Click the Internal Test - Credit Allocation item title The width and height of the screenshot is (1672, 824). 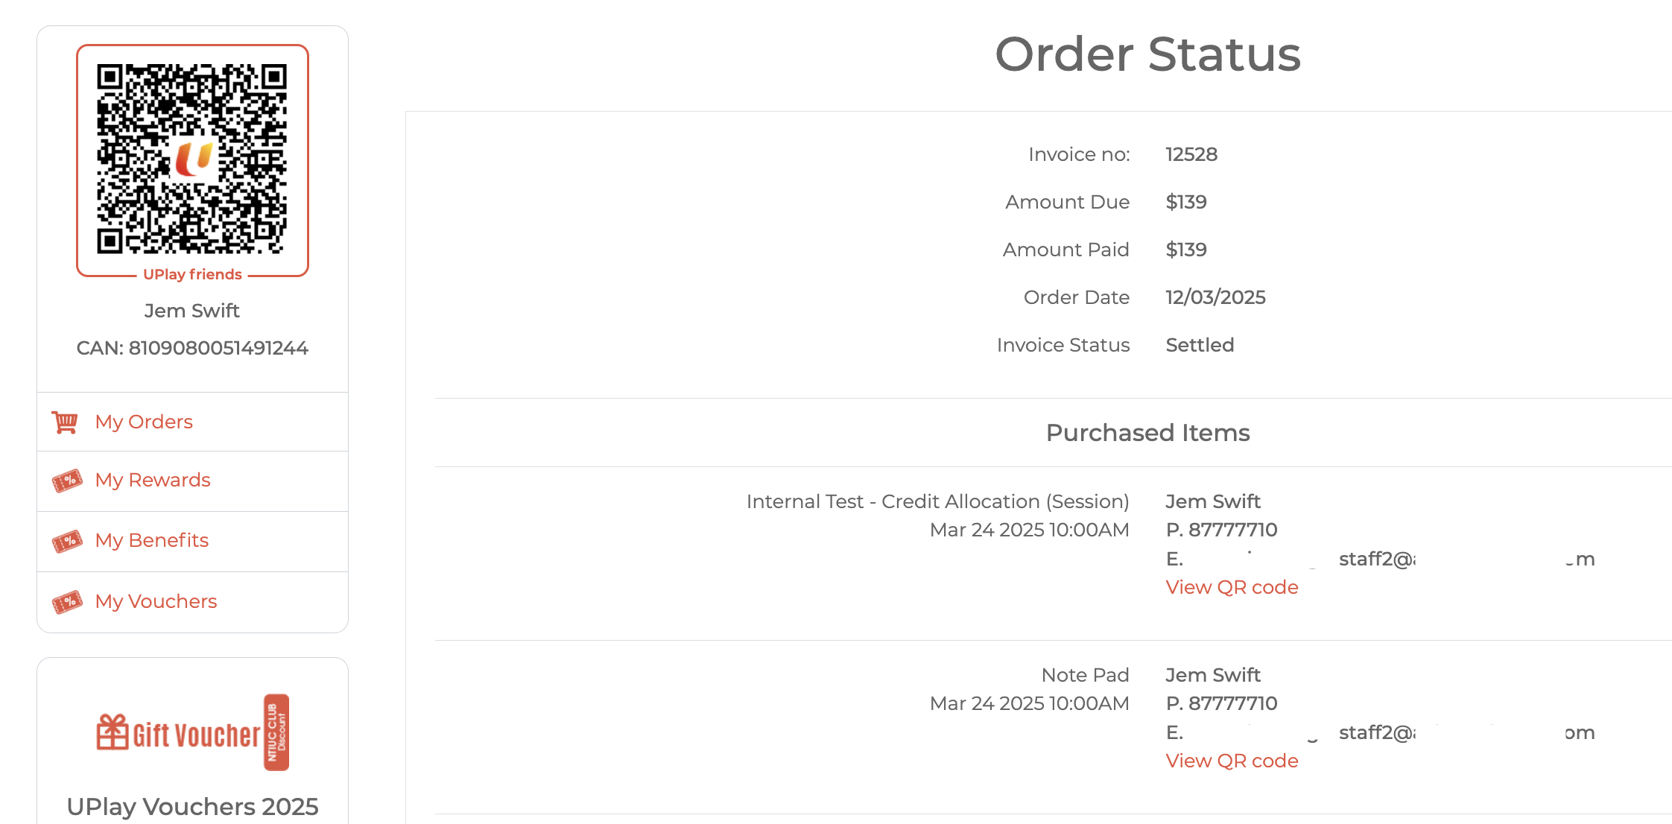(x=937, y=501)
